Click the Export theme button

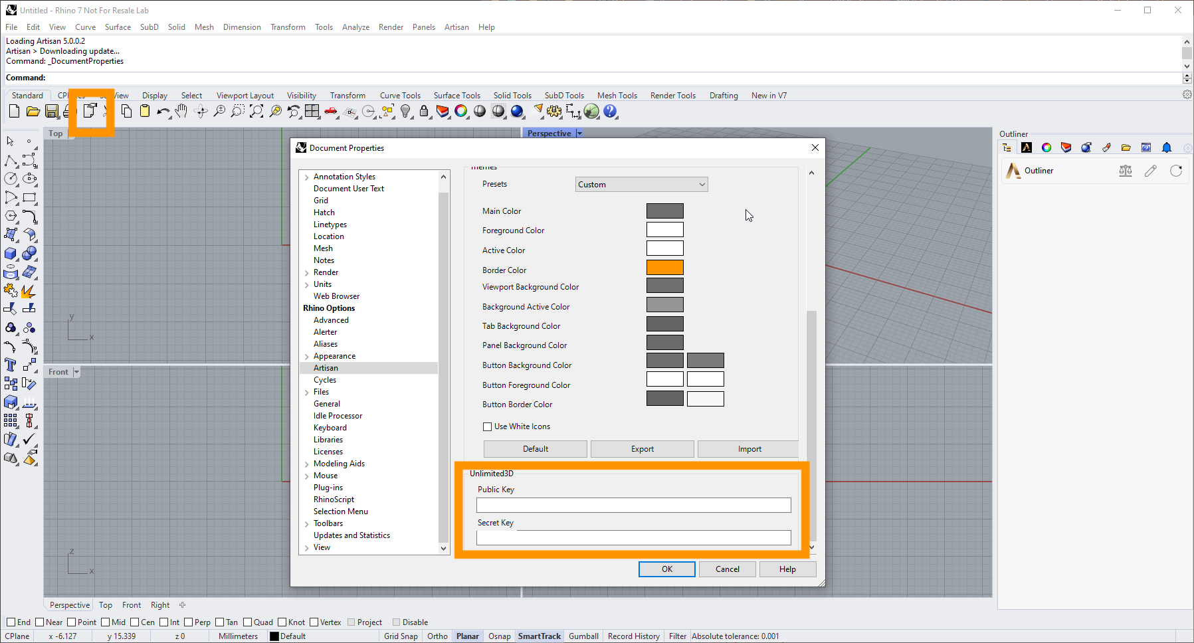[x=642, y=449]
